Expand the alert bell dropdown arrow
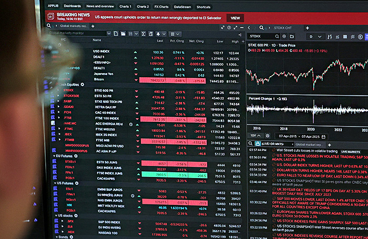The height and width of the screenshot is (239, 368). pos(164,34)
